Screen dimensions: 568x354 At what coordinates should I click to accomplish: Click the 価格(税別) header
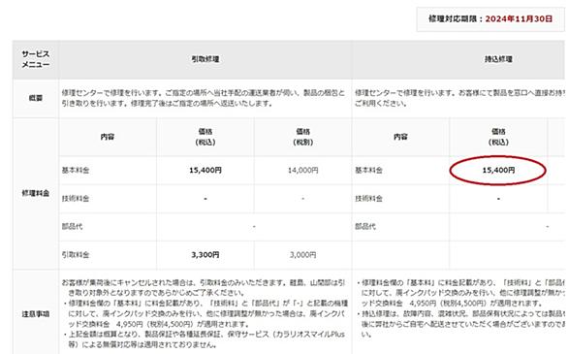point(302,137)
